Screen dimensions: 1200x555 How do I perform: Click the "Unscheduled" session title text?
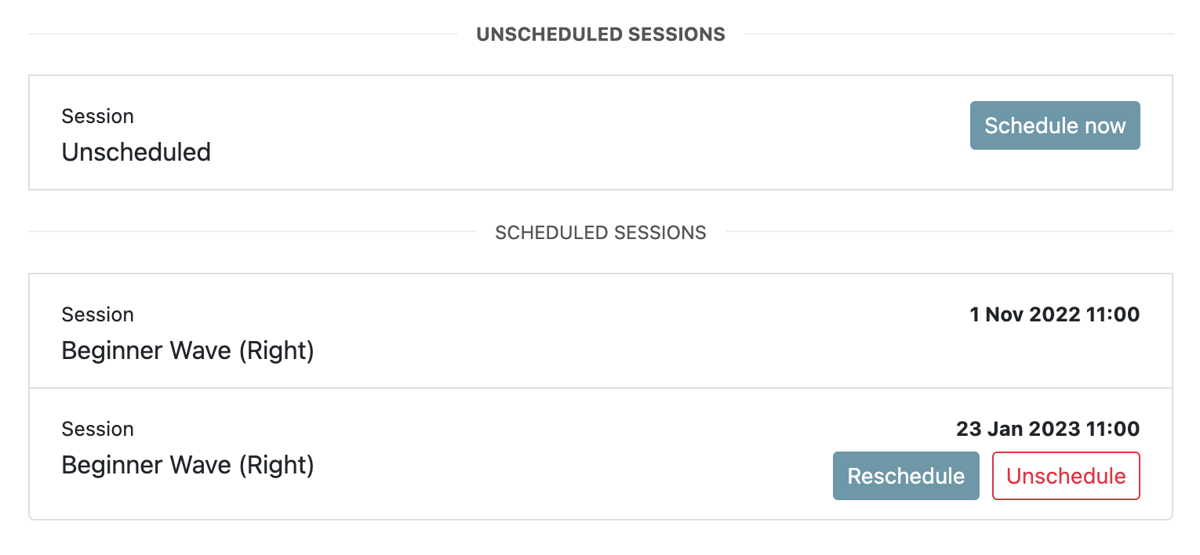point(136,152)
